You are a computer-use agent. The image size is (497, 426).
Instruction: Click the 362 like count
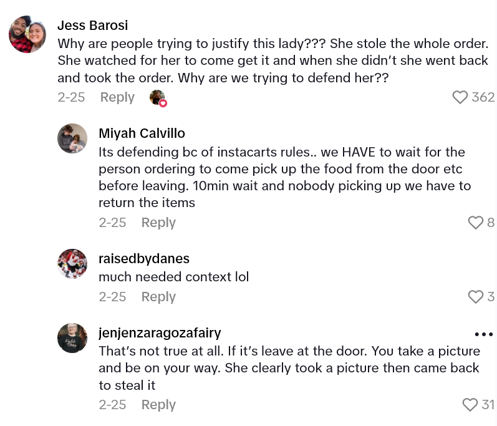click(483, 97)
